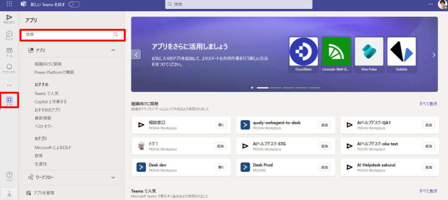Select Teams で人気 in the sidebar
Image resolution: width=448 pixels, height=200 pixels.
[47, 93]
